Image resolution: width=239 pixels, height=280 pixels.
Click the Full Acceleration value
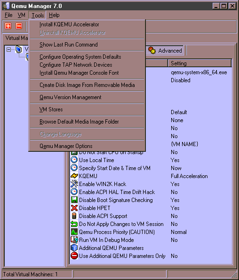click(189, 176)
